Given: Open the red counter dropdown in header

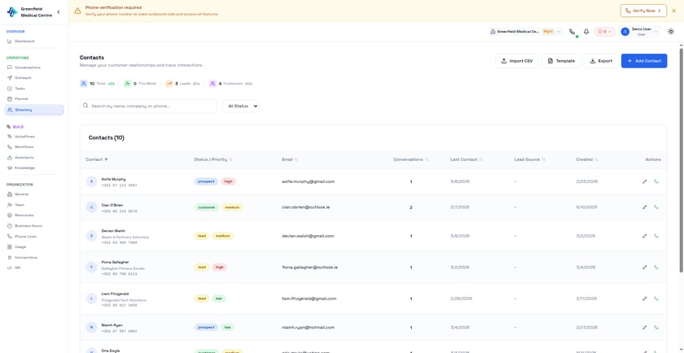Looking at the screenshot, I should click(604, 32).
